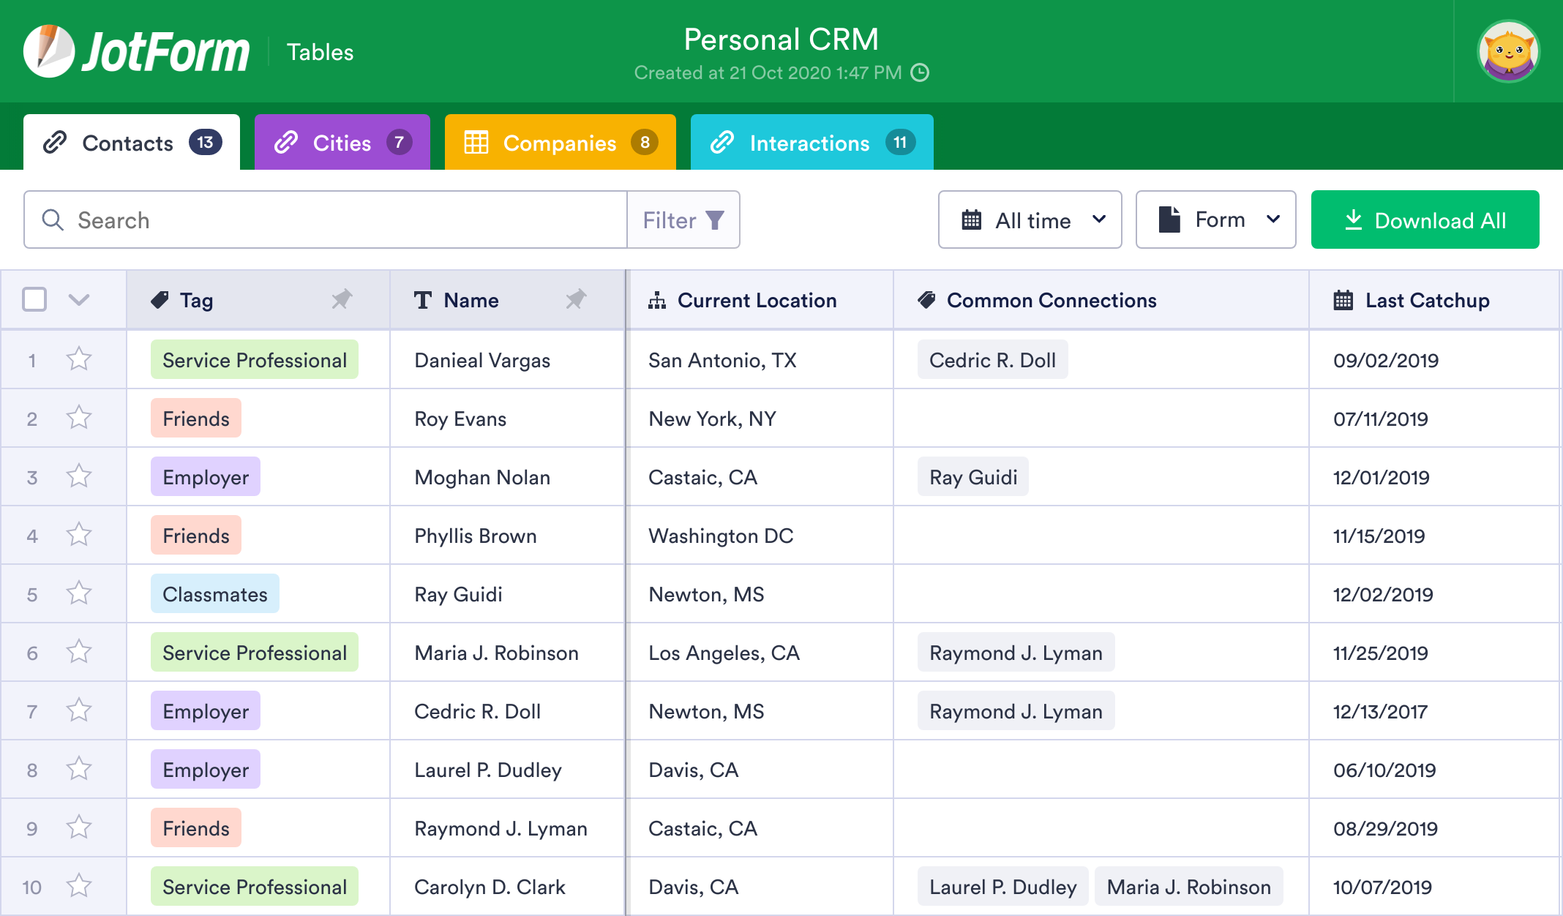The image size is (1563, 916).
Task: Click the Last Catchup column calendar icon
Action: [x=1343, y=300]
